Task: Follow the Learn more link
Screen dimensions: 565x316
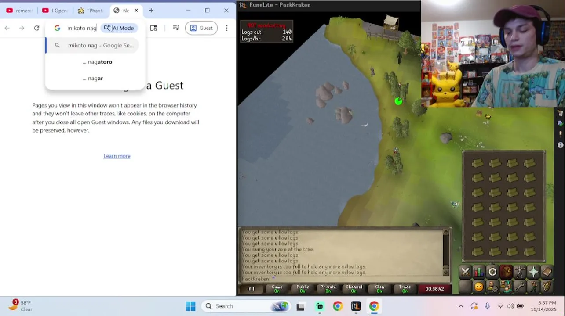Action: click(117, 156)
